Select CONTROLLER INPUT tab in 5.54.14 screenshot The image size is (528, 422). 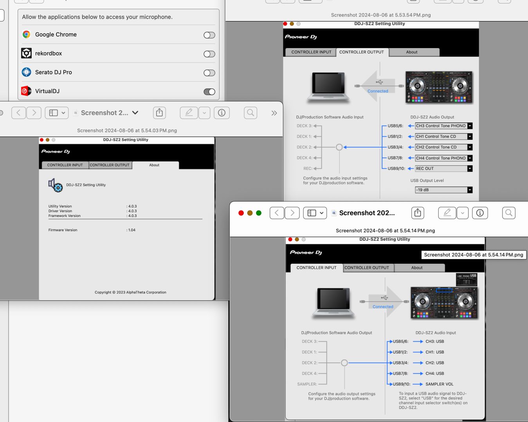[317, 268]
